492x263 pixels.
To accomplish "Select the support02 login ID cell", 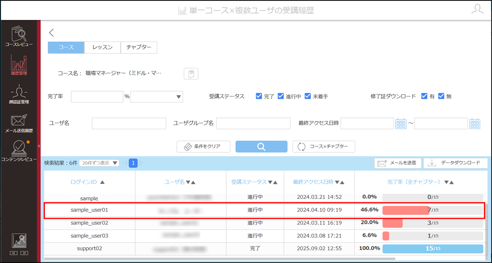I will [x=90, y=248].
